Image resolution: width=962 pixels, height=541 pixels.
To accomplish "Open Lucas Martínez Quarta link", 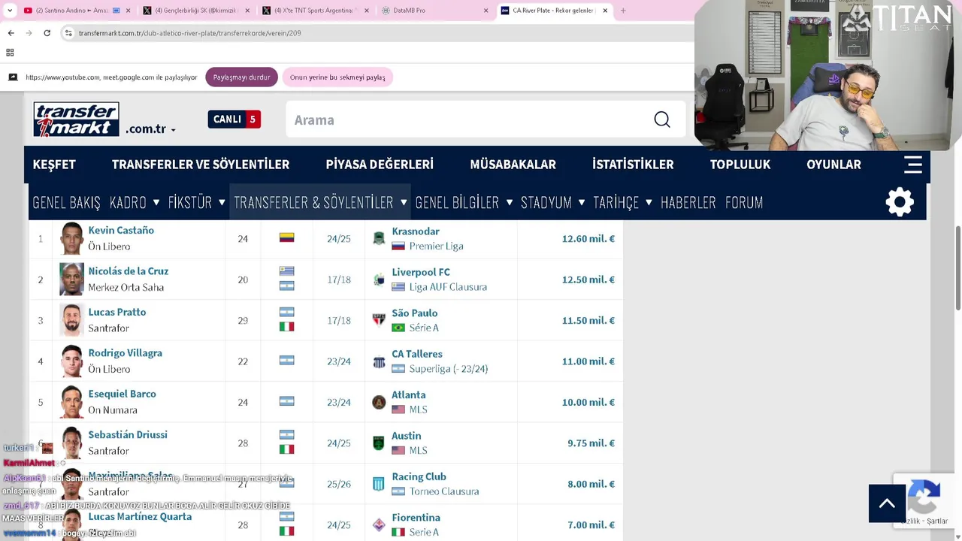I will pos(140,517).
